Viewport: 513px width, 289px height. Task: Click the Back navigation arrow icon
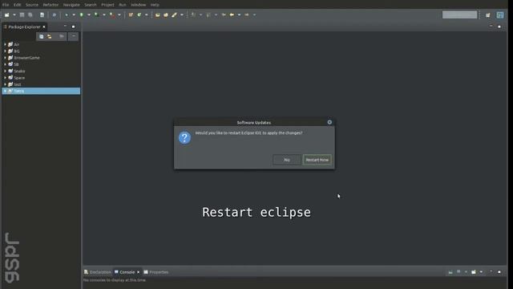pos(232,14)
